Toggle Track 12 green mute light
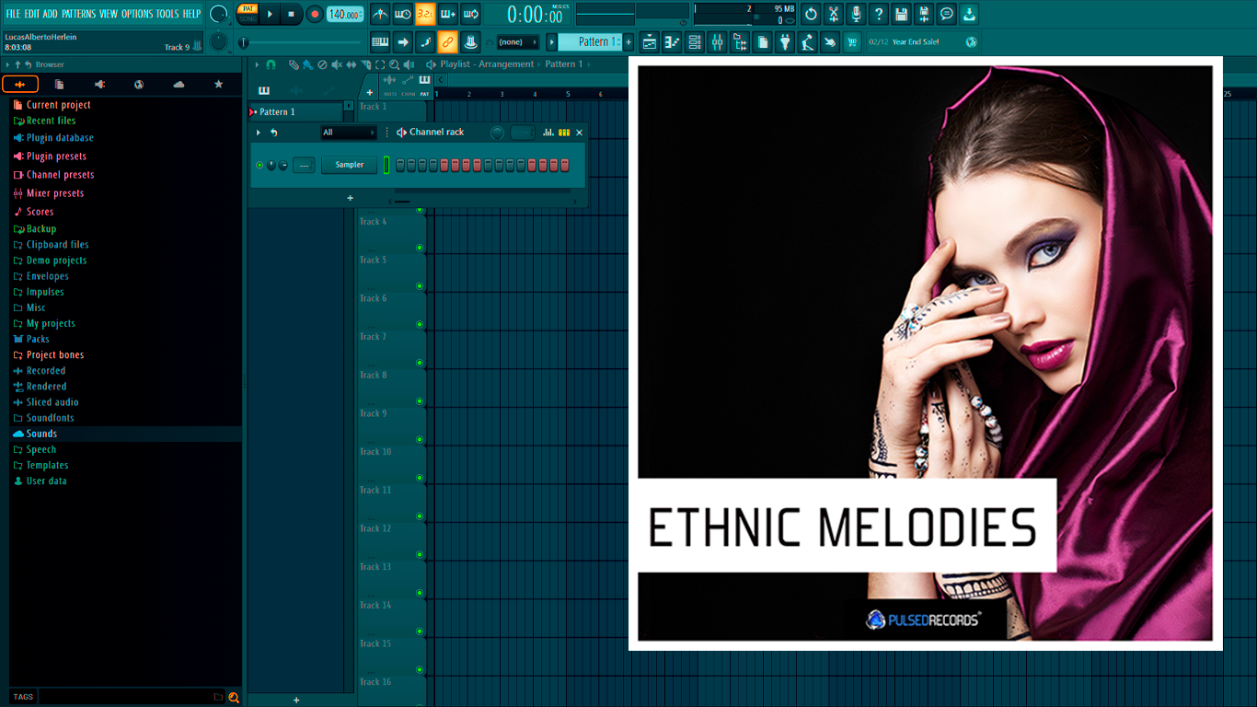This screenshot has width=1257, height=707. pyautogui.click(x=420, y=555)
